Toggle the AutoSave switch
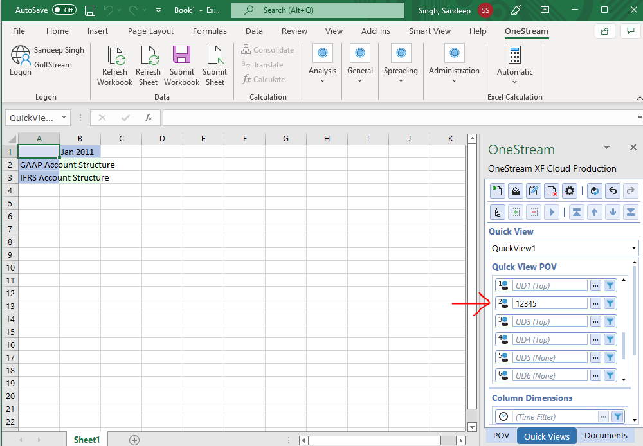The width and height of the screenshot is (643, 446). (64, 10)
